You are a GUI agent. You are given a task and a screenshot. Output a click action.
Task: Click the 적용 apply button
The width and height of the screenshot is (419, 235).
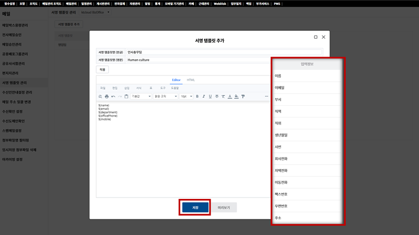(102, 70)
